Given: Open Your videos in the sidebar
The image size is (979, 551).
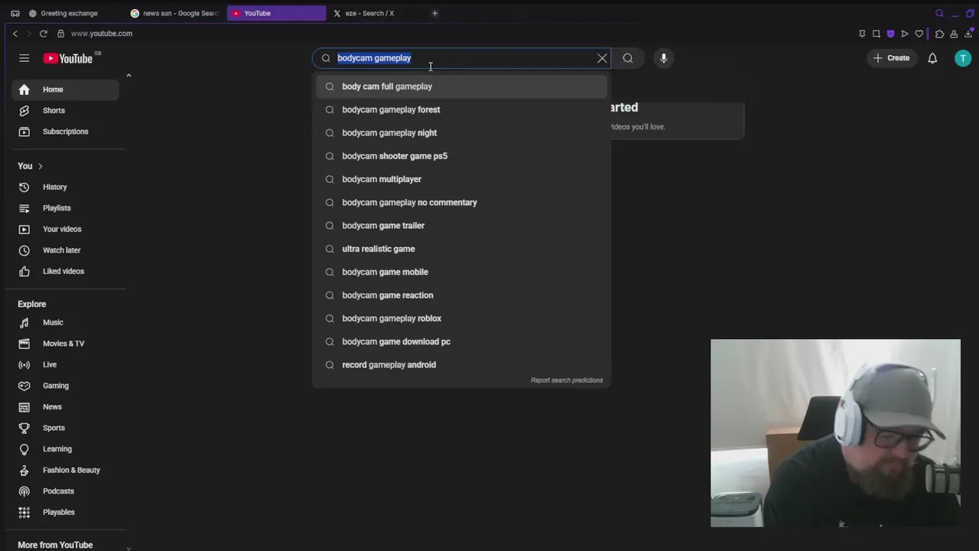Looking at the screenshot, I should [x=65, y=229].
